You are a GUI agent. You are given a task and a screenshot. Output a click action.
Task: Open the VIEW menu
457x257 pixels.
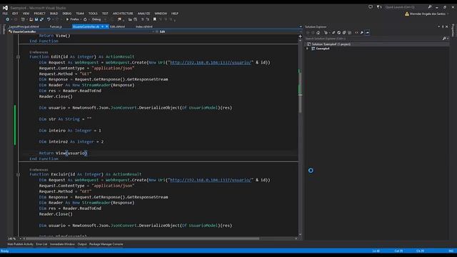26,14
